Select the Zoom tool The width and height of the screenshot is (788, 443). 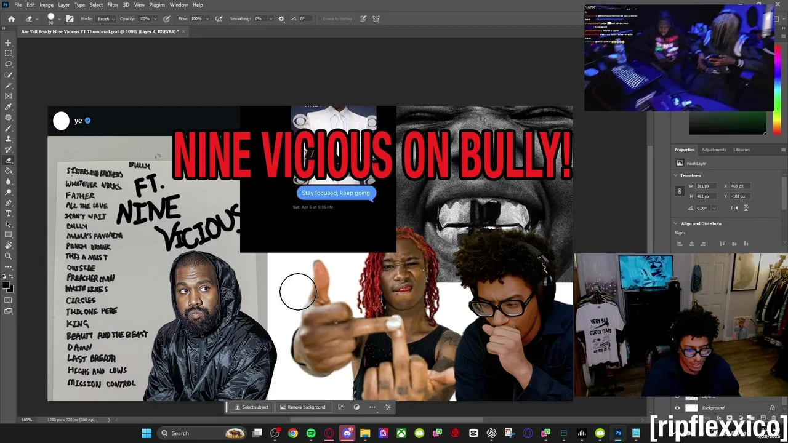(9, 256)
